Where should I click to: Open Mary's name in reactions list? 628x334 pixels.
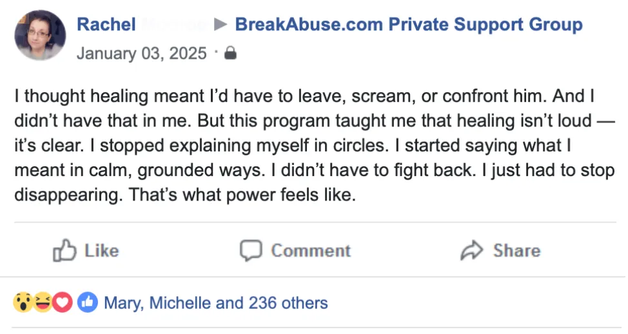123,303
